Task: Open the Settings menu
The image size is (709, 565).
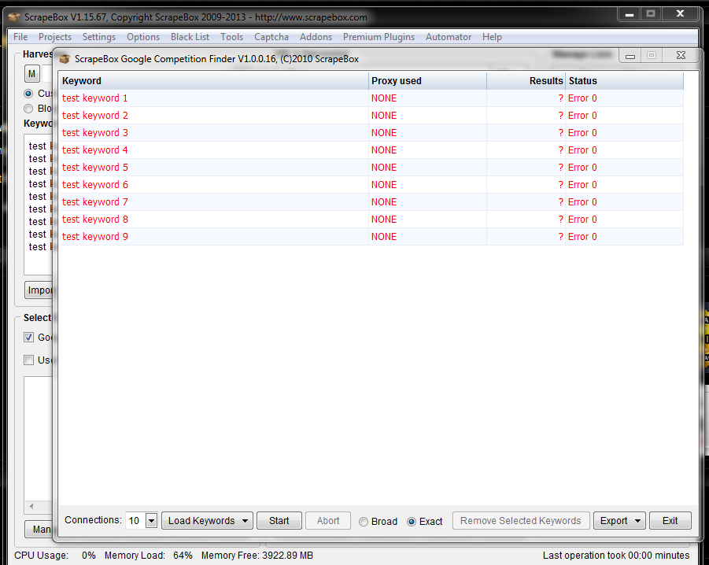Action: (99, 37)
